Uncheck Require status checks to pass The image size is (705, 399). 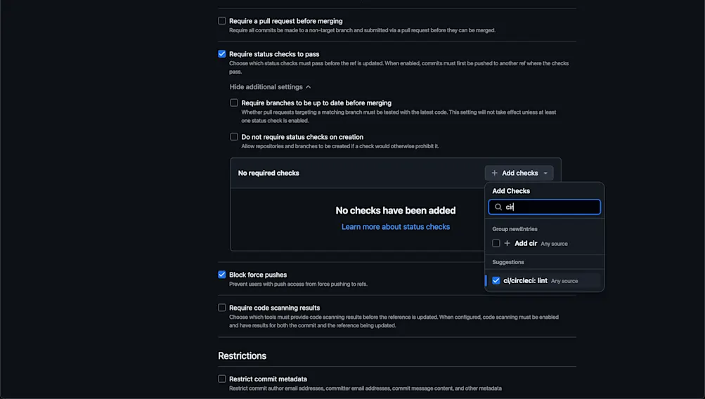click(221, 54)
